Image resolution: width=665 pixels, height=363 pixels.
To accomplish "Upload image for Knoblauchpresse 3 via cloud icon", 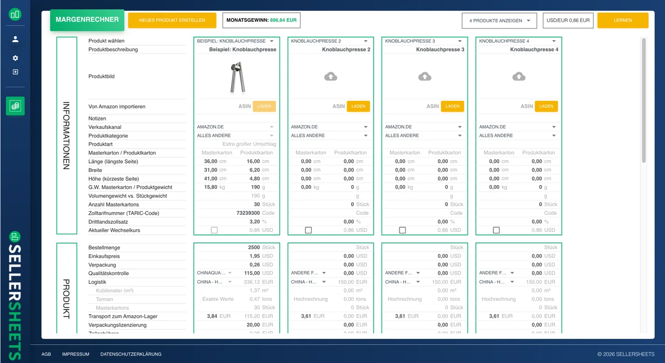I will [424, 76].
